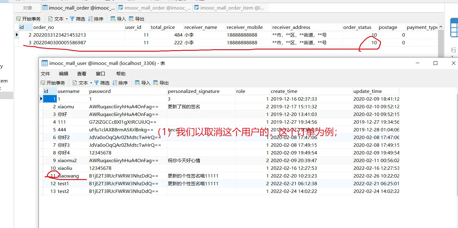Screen dimensions: 458x228
Task: Select the first imooc_mall_order tab
Action: pyautogui.click(x=79, y=8)
